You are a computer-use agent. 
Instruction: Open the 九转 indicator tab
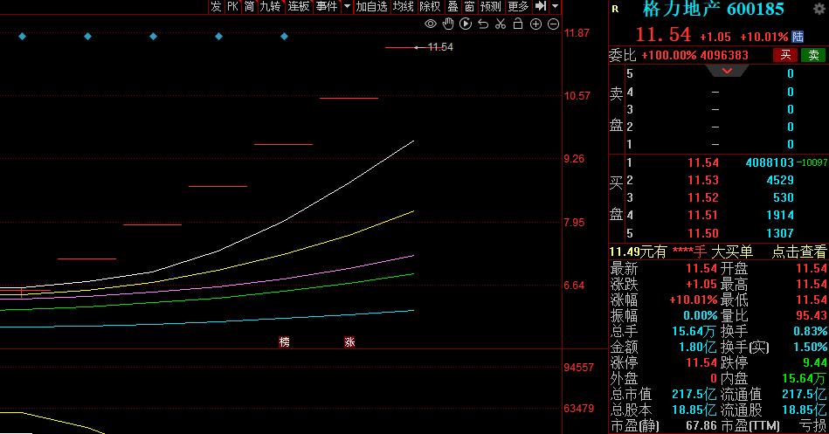click(270, 6)
